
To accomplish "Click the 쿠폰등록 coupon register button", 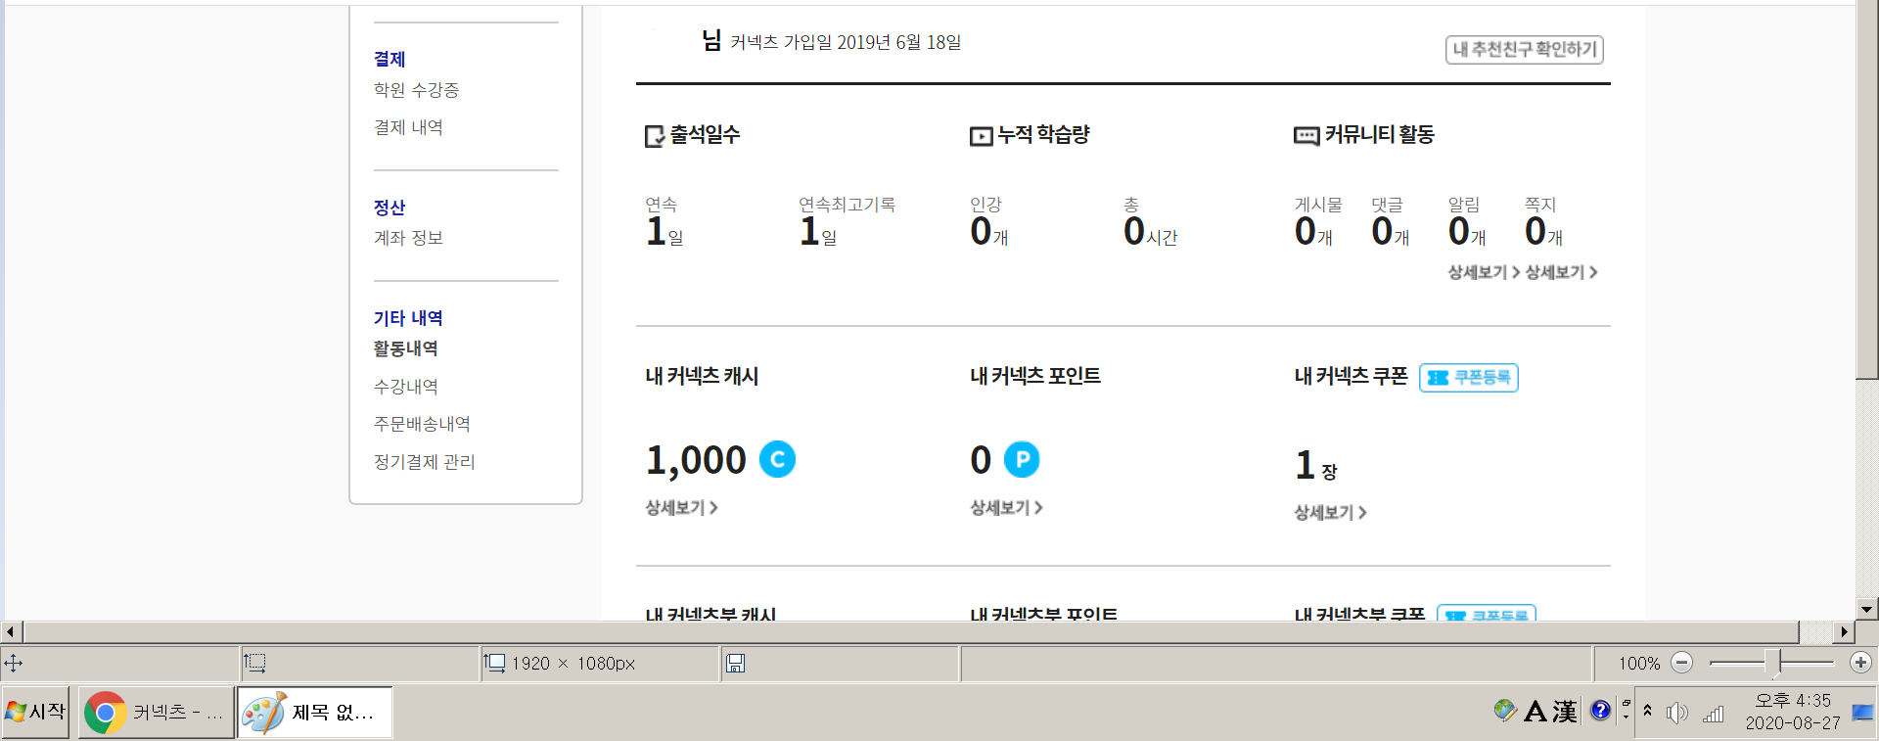I will pyautogui.click(x=1469, y=378).
